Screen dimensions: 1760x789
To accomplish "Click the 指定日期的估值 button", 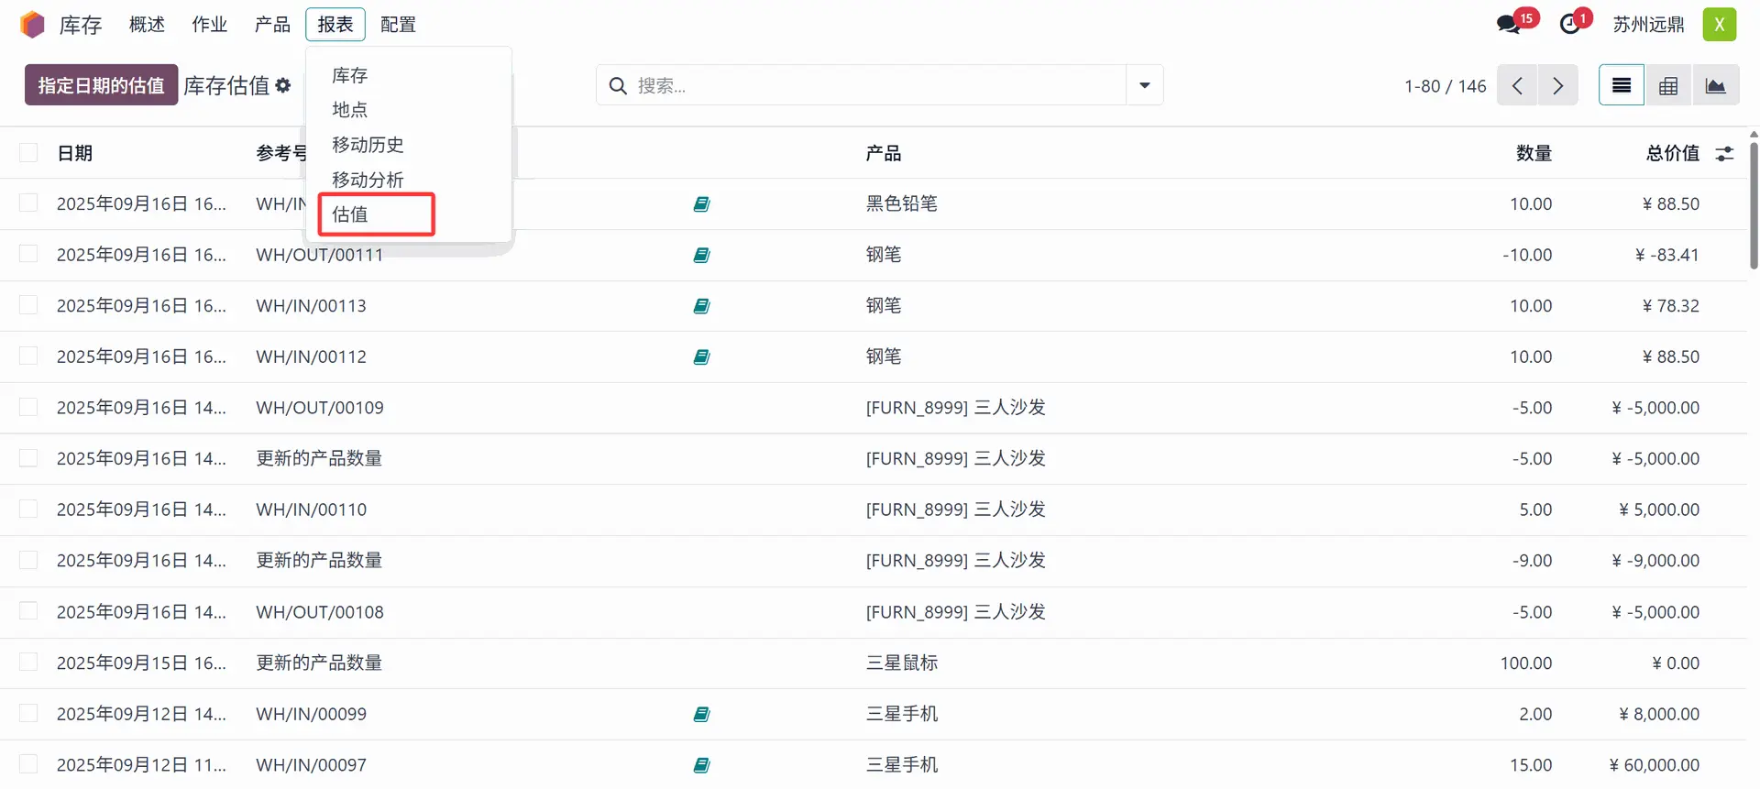I will [x=101, y=85].
